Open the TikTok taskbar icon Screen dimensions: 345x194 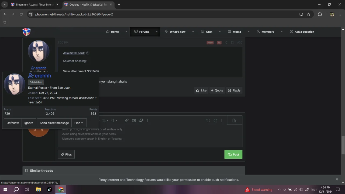(49, 189)
